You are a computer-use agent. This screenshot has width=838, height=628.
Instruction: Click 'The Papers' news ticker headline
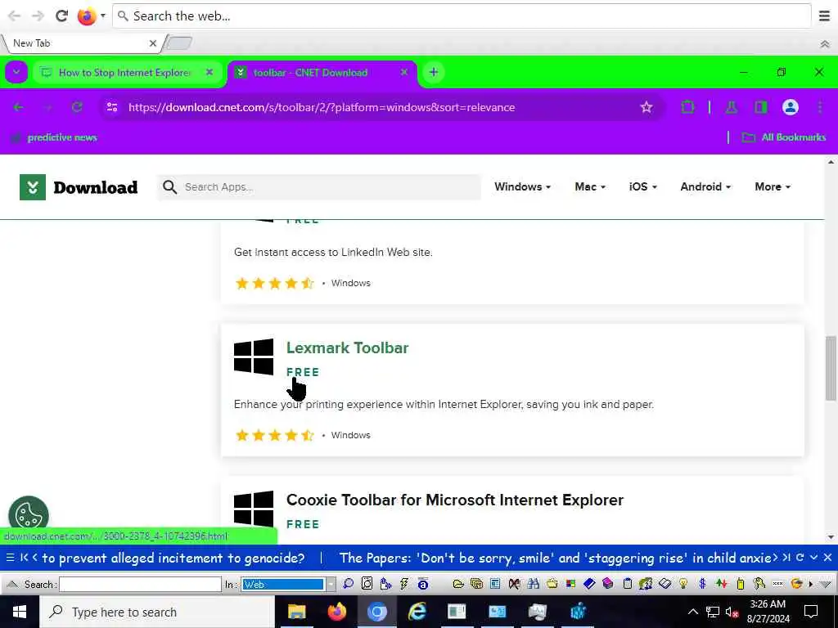click(556, 558)
